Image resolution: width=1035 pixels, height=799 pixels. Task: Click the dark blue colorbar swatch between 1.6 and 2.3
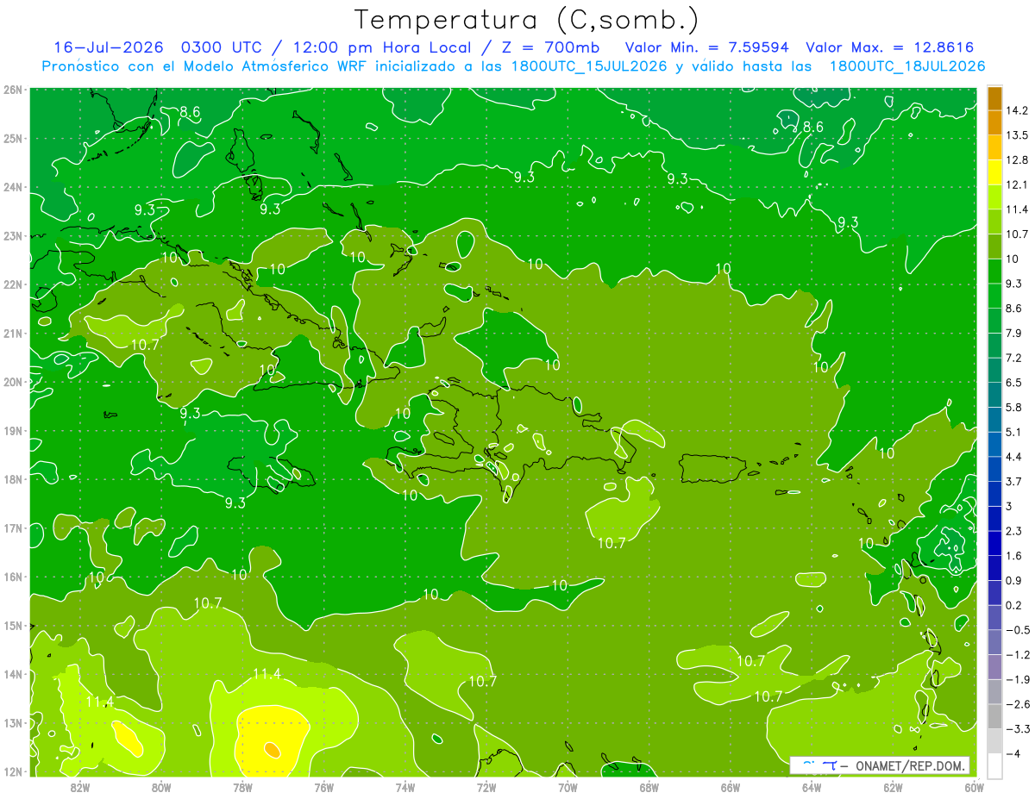[994, 543]
